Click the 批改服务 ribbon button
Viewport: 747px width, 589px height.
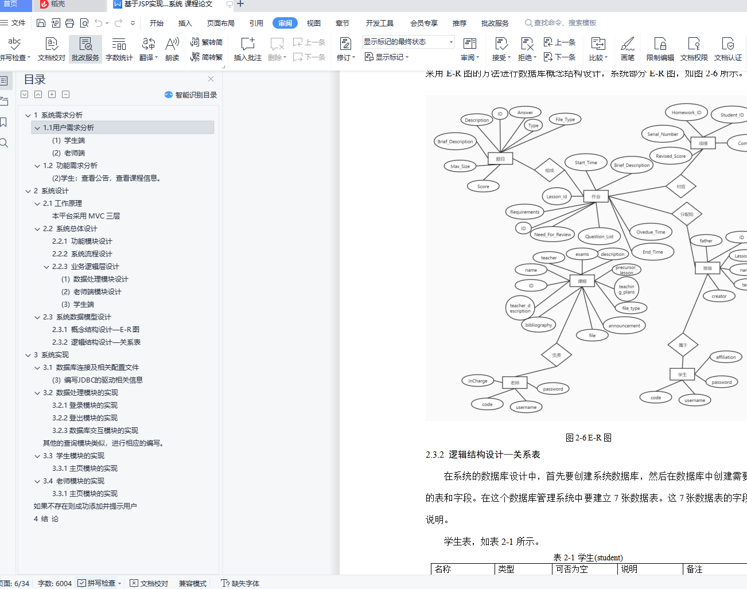click(85, 49)
